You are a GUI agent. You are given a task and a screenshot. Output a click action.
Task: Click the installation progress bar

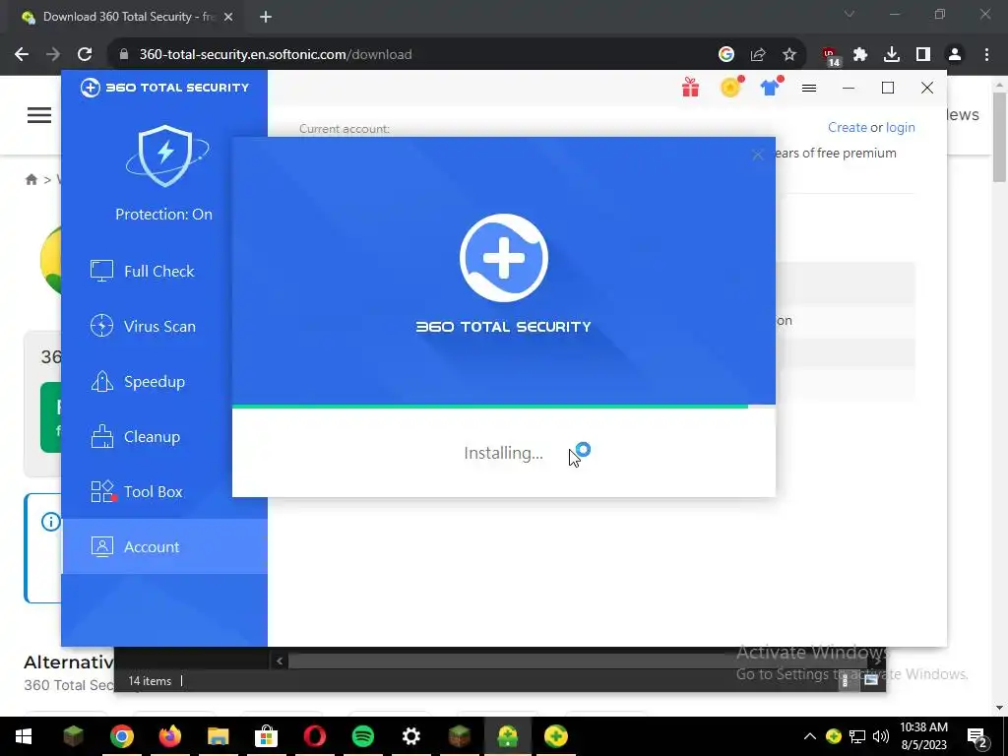pos(503,407)
